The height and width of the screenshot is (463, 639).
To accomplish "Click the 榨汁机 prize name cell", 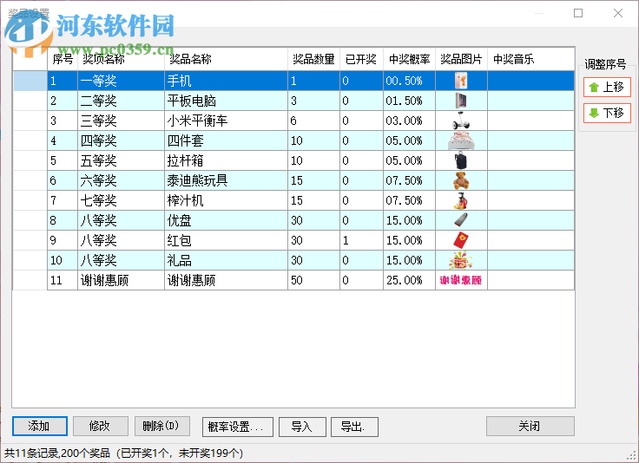I will coord(226,200).
